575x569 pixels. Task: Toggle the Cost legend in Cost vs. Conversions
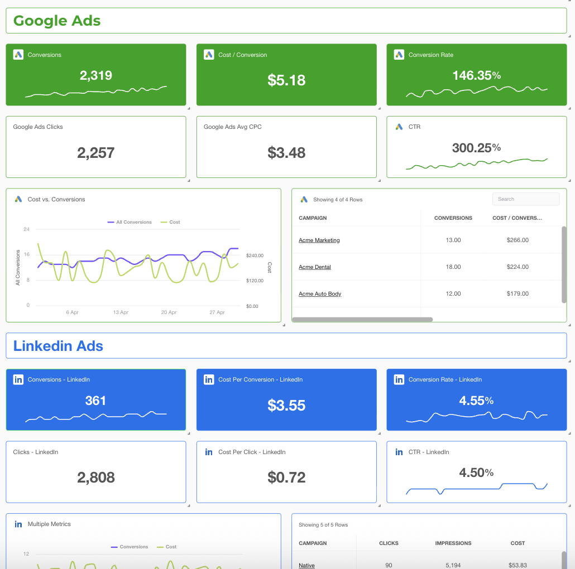click(170, 222)
